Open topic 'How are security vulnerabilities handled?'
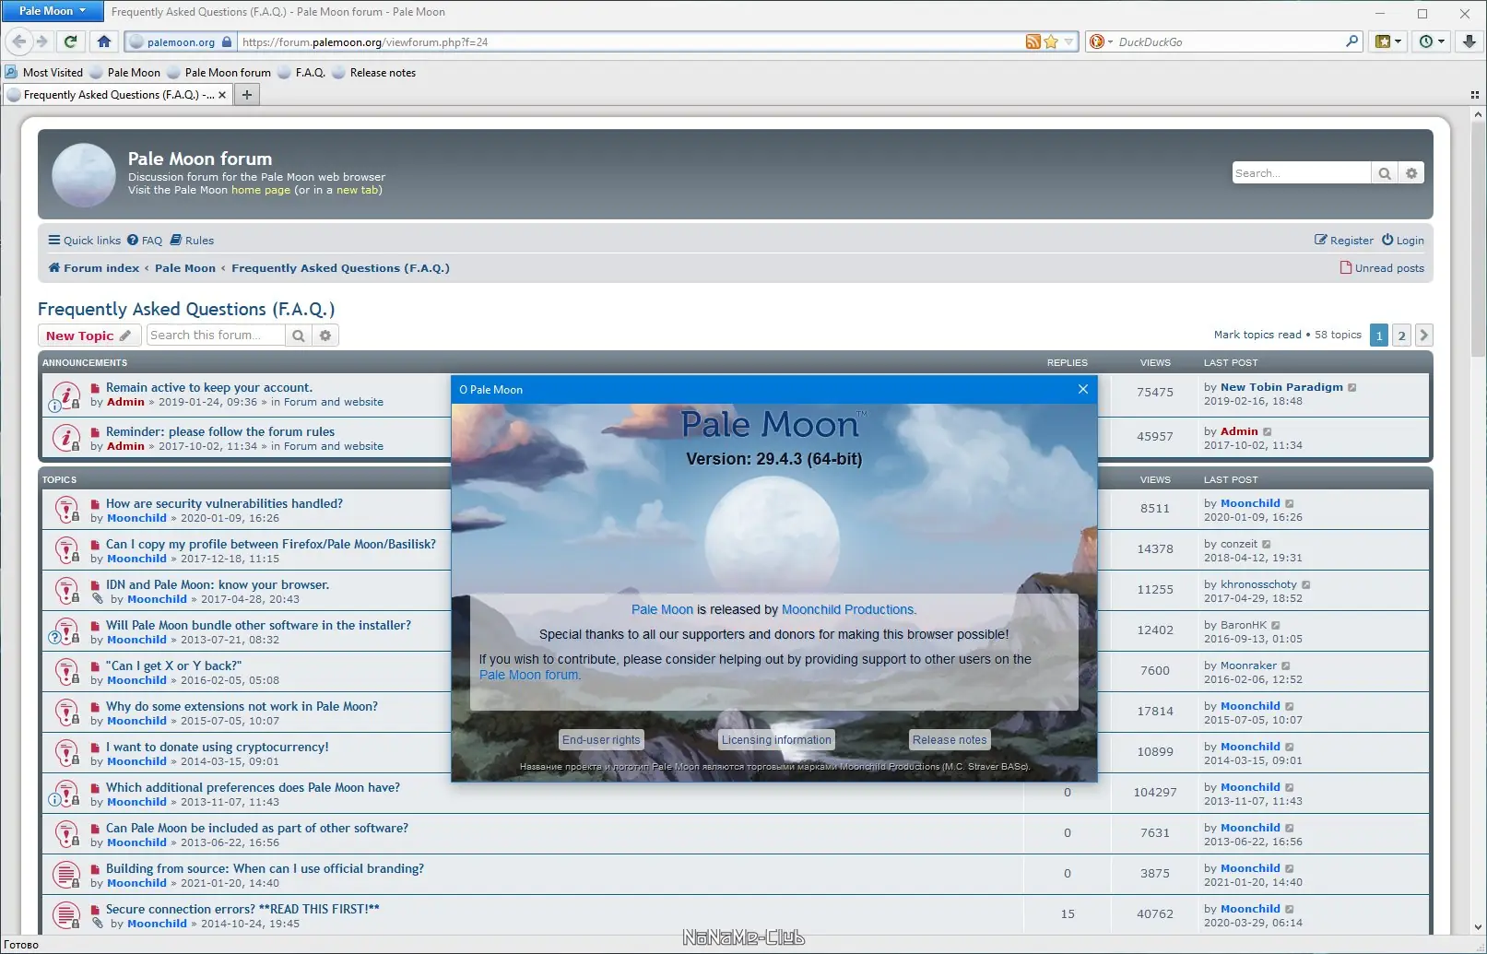The image size is (1487, 954). click(x=224, y=503)
